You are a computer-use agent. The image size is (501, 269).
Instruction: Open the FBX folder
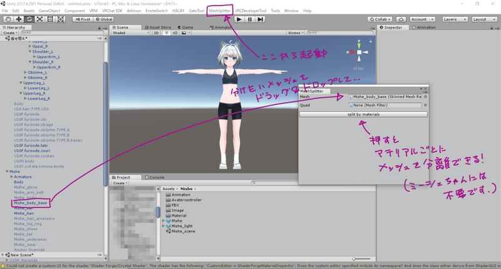pyautogui.click(x=173, y=205)
